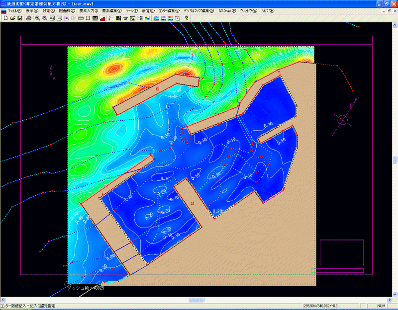Click the horizontal scrollbar thumb
Image resolution: width=398 pixels, height=310 pixels.
pyautogui.click(x=197, y=300)
